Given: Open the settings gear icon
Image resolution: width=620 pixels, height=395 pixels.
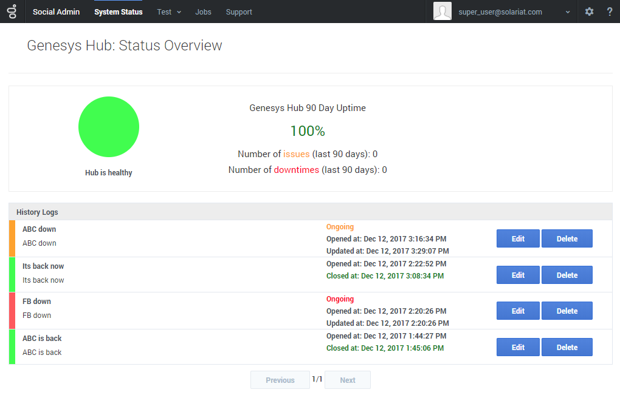Looking at the screenshot, I should point(589,12).
